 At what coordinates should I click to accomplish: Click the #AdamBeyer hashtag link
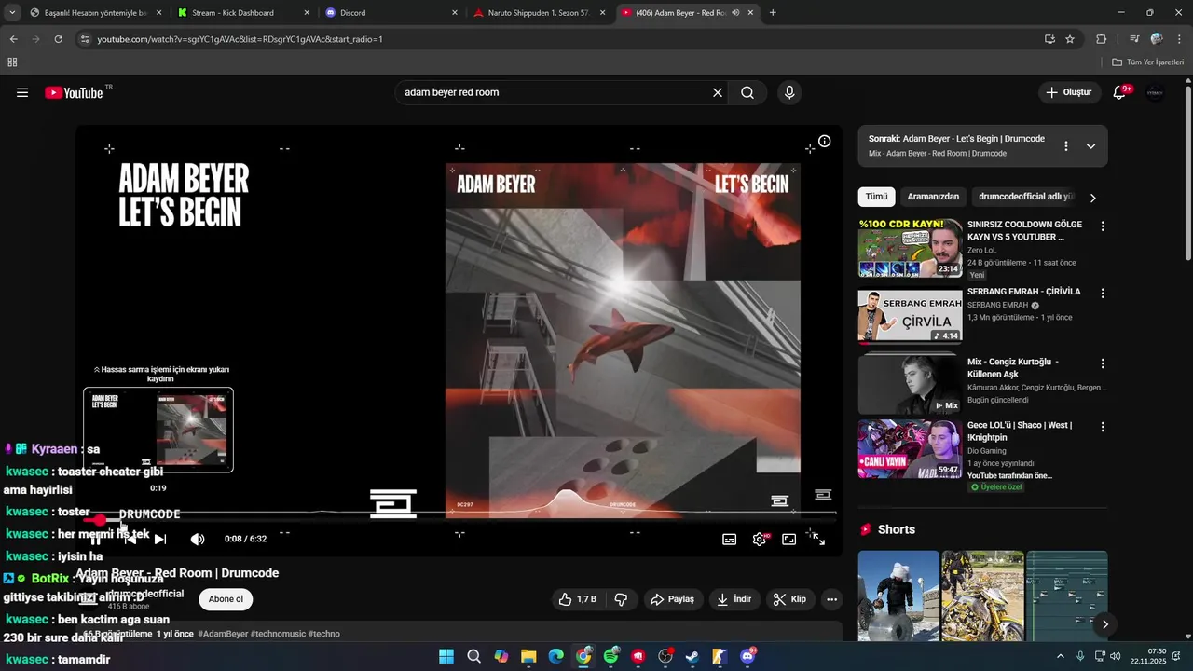[223, 634]
